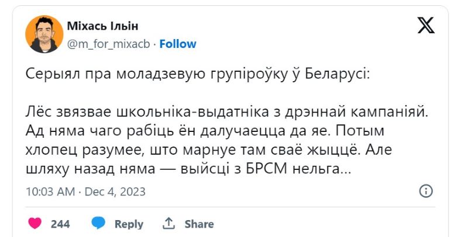Screen dimensions: 468x237
Task: Click the X logo icon
Action: [426, 25]
